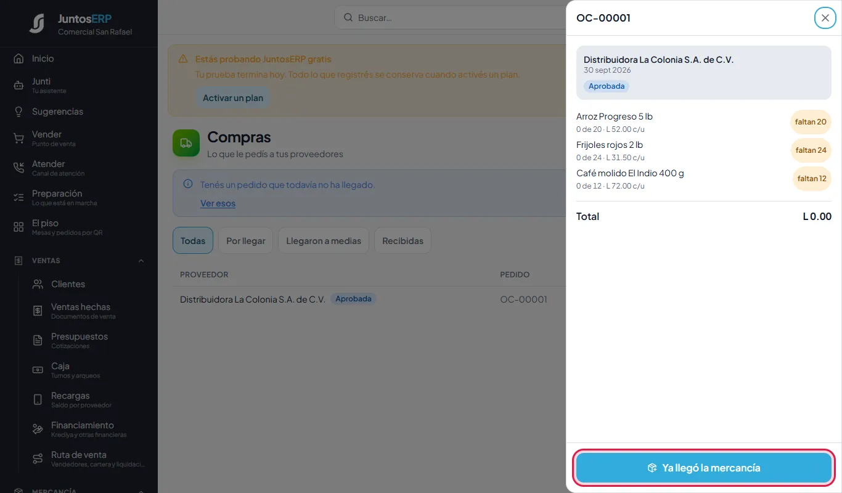This screenshot has height=493, width=842.
Task: Click the Clientes people icon
Action: pyautogui.click(x=38, y=284)
